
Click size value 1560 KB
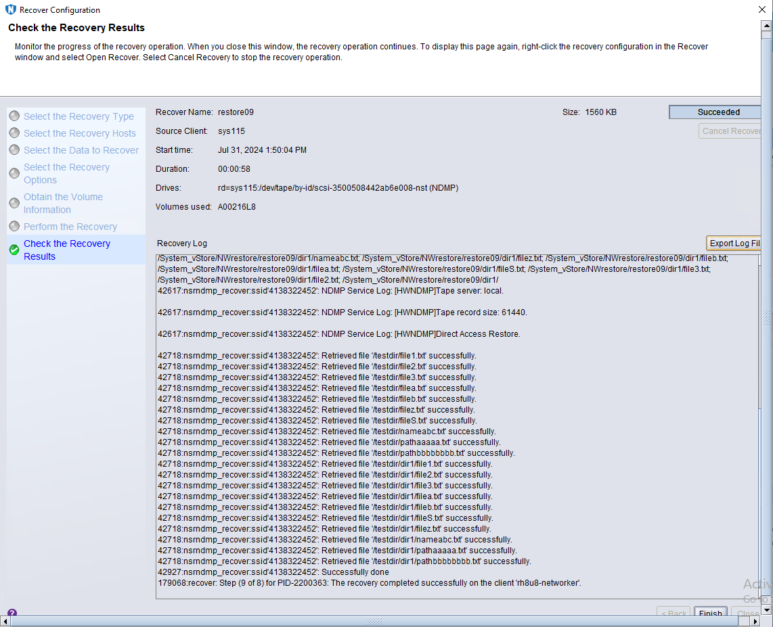click(x=600, y=112)
